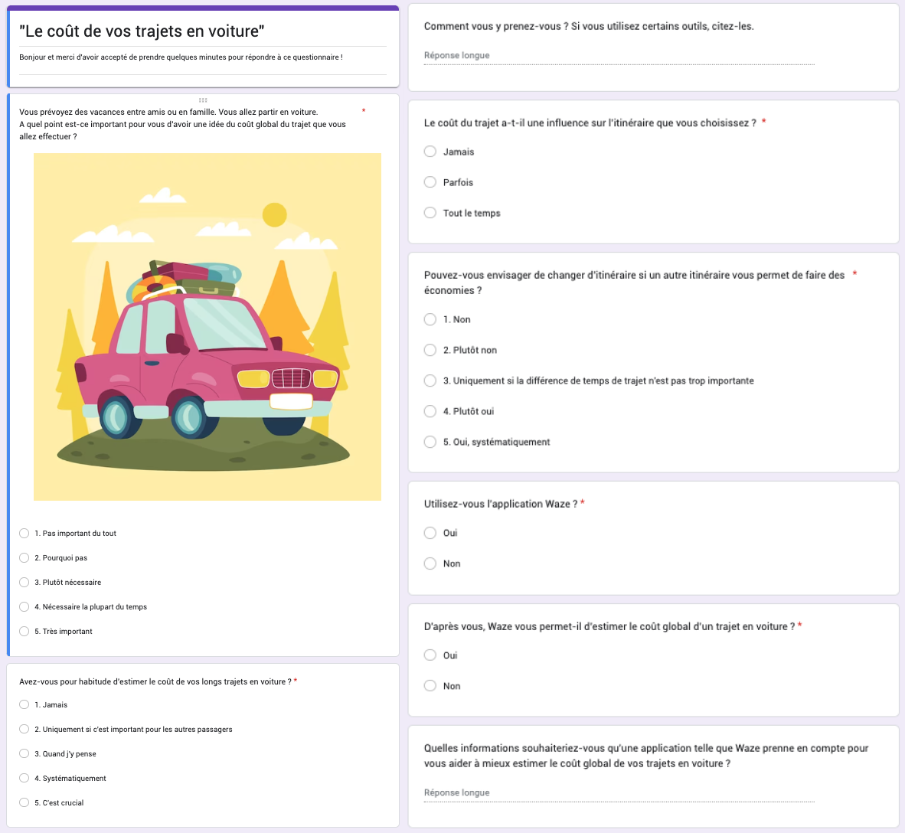Select "Non" for Waze estimating global cost
Viewport: 905px width, 833px height.
[430, 686]
